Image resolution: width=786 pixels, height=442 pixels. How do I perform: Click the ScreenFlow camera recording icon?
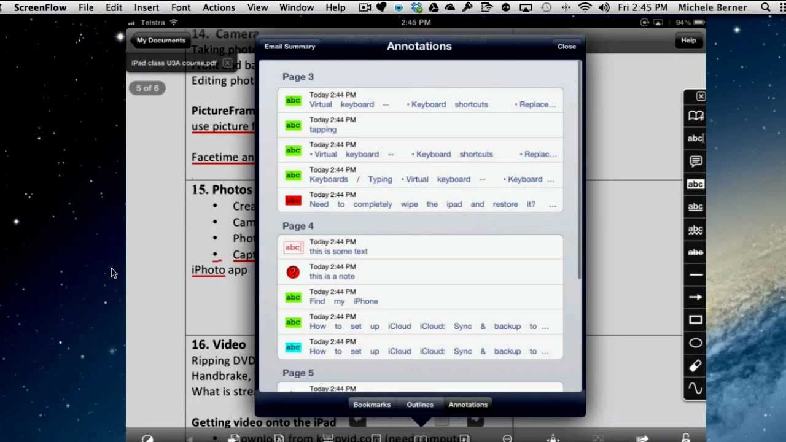365,7
